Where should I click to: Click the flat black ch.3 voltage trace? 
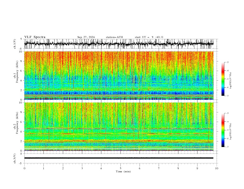(x=119, y=158)
